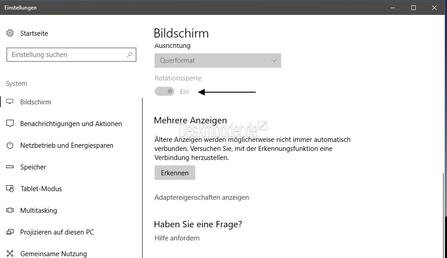
Task: Open the Querformat orientation dropdown
Action: tap(218, 61)
